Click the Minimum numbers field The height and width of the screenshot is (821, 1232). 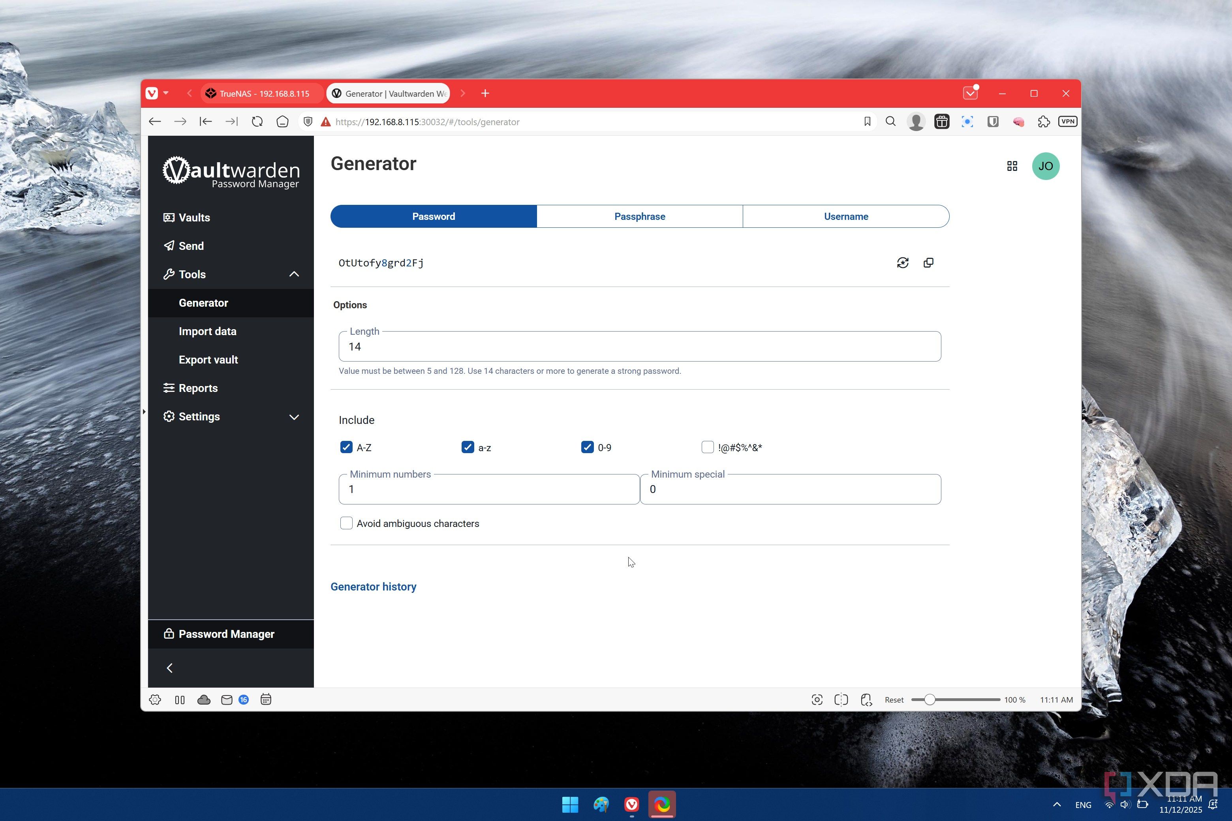pos(489,489)
